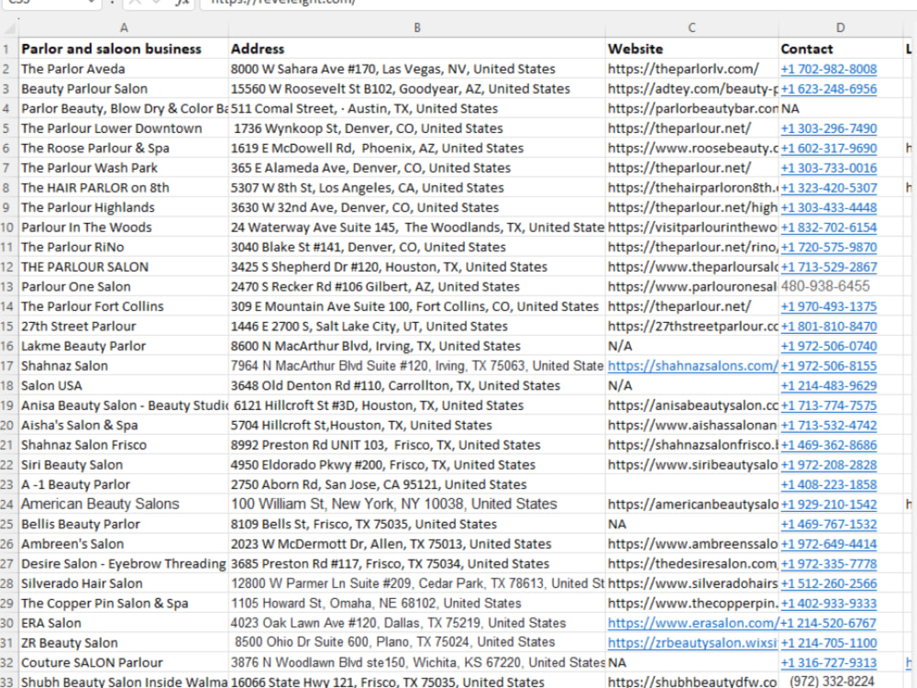Select cell 'THE PARLOUR SALON'
917x688 pixels.
[124, 267]
